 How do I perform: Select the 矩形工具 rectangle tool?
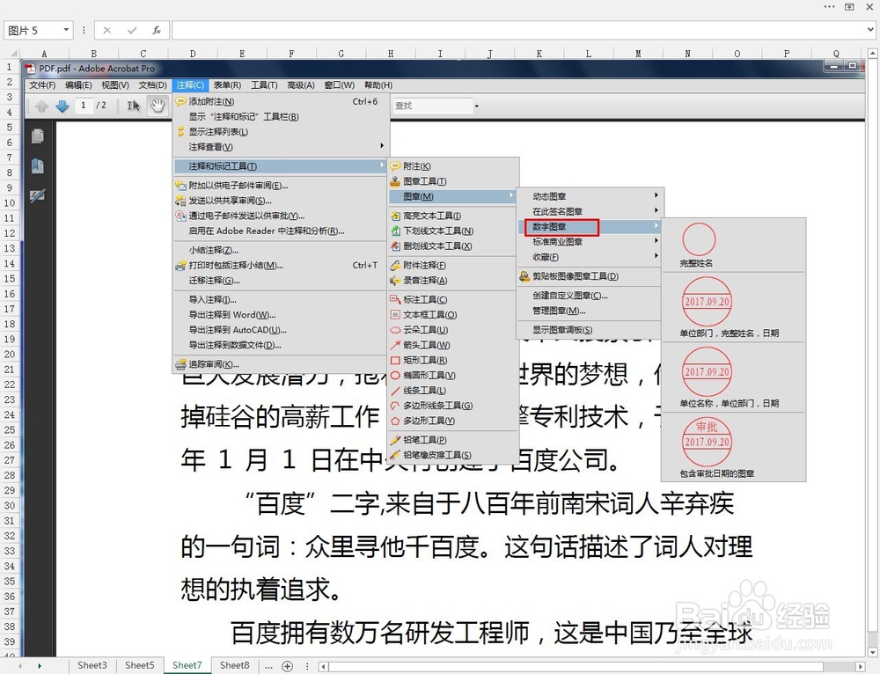(x=452, y=360)
